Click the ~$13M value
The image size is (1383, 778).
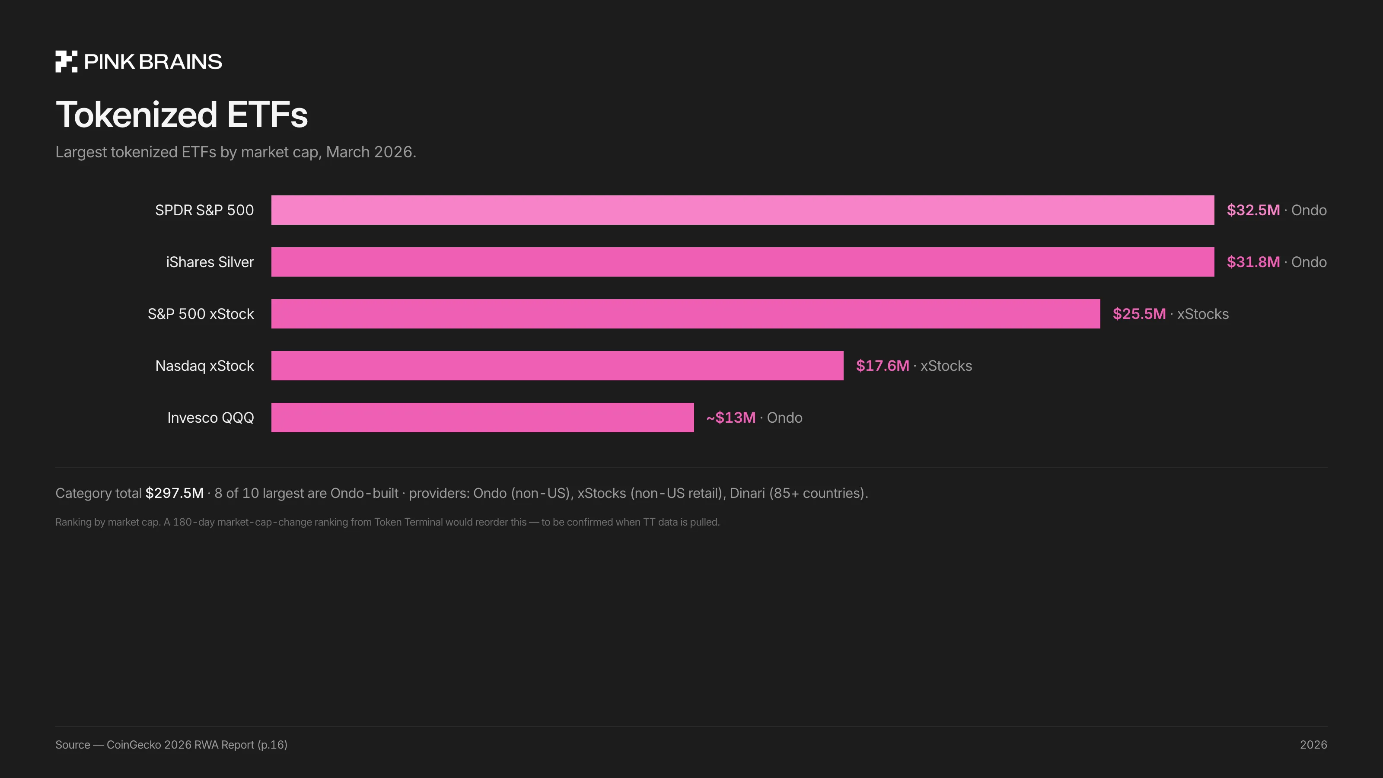point(731,418)
